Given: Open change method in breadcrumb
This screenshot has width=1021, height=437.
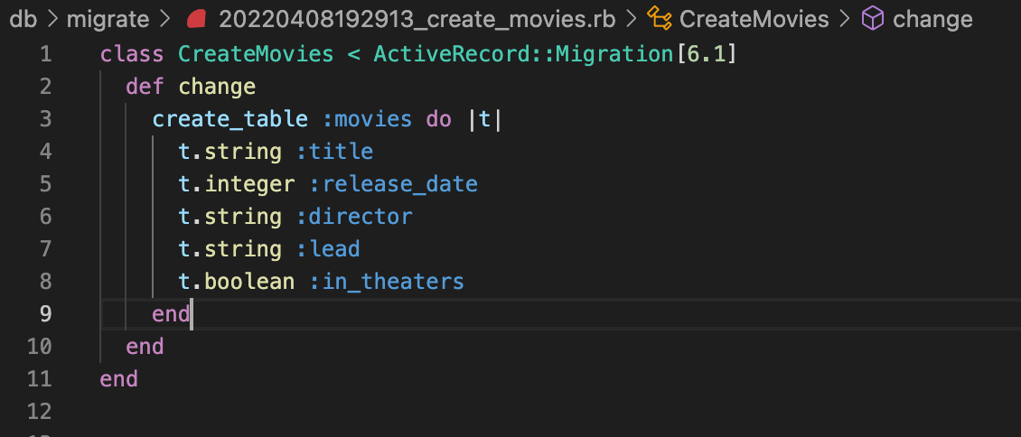Looking at the screenshot, I should click(x=932, y=21).
